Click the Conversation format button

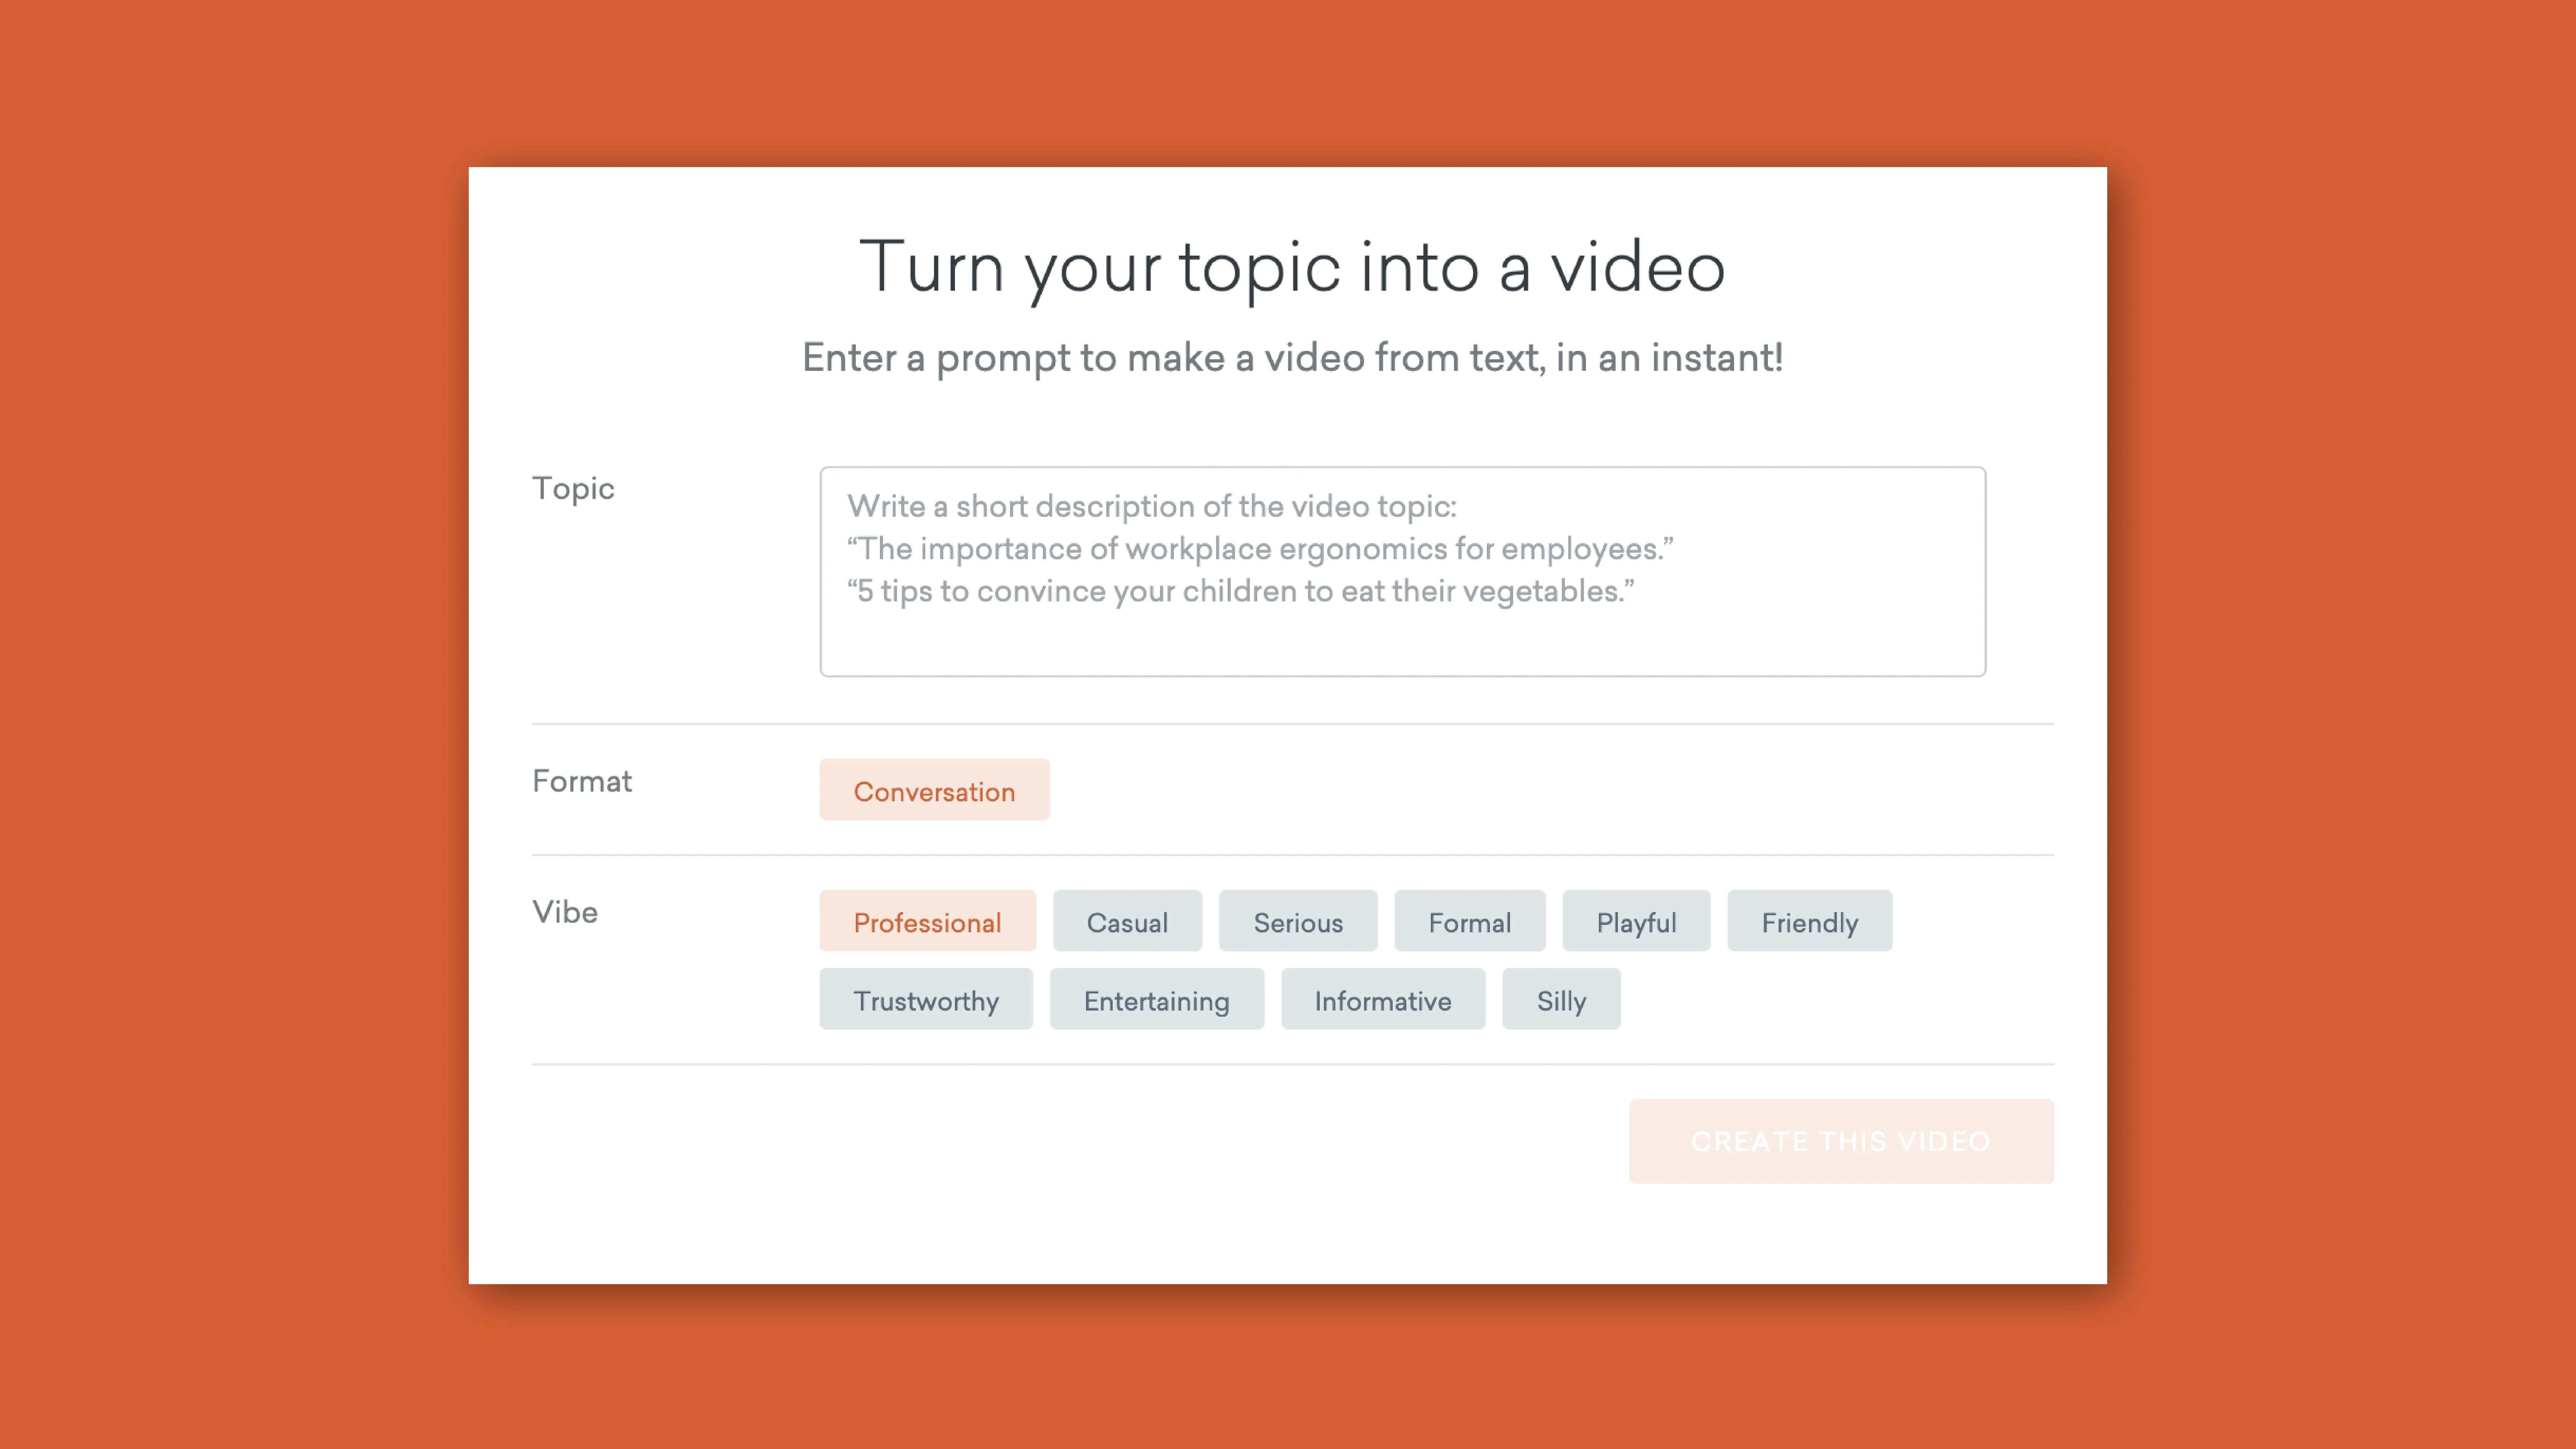934,791
